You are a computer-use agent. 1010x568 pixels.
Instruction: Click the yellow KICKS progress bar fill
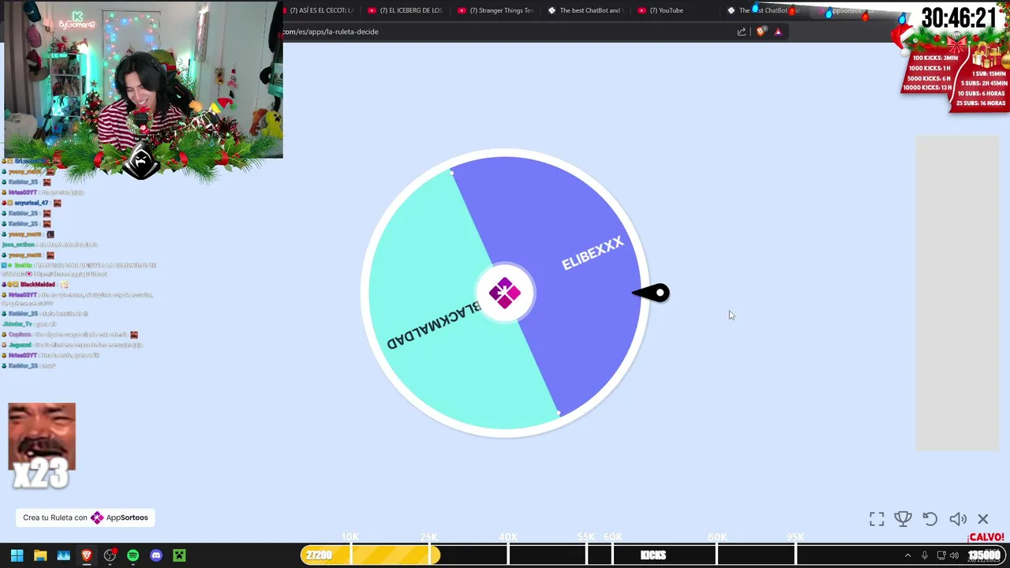(370, 555)
